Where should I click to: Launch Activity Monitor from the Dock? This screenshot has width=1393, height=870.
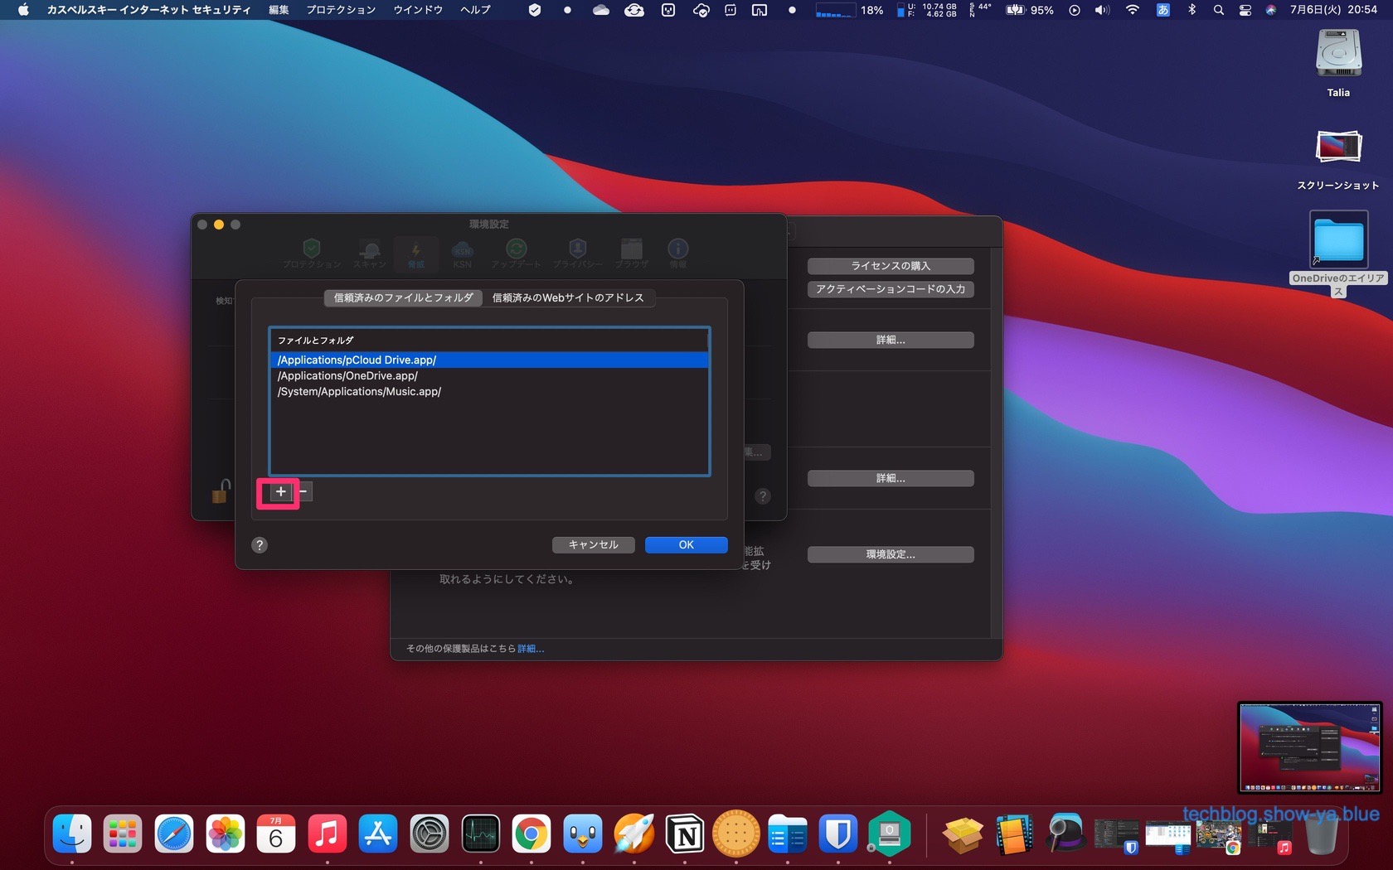(481, 834)
